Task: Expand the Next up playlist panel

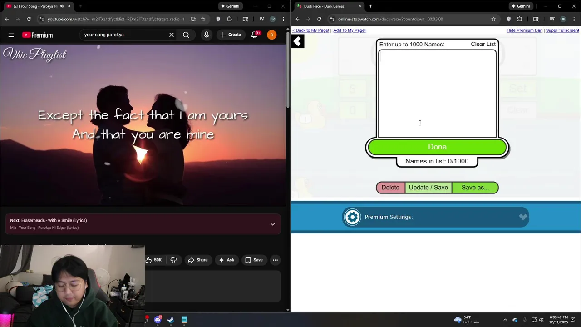Action: click(x=272, y=224)
